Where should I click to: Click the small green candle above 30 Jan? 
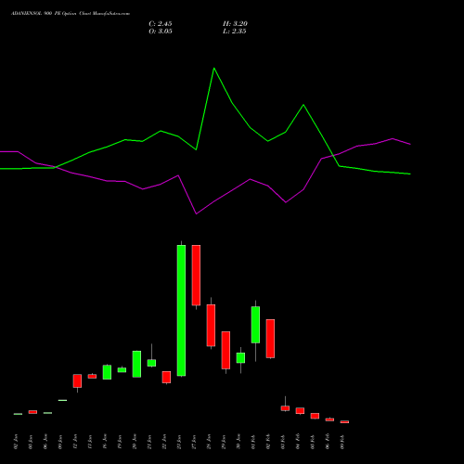[x=240, y=358]
